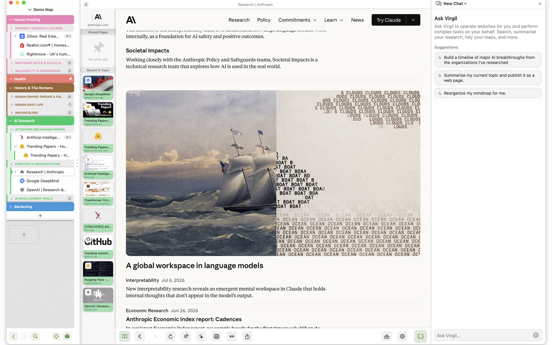Screen dimensions: 552x345
Task: Click the Ask Virgil input field
Action: (483, 335)
